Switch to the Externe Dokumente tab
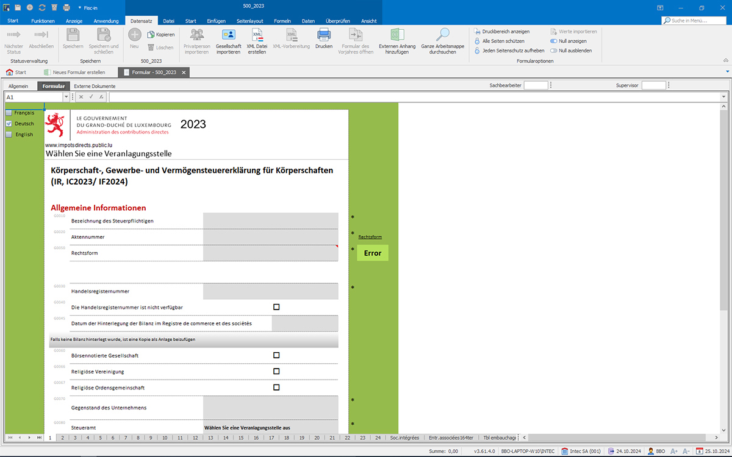 click(x=95, y=86)
